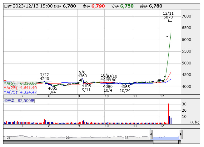The width and height of the screenshot is (204, 147).
Task: Click the year 22 area in the navigator
Action: (x=68, y=138)
